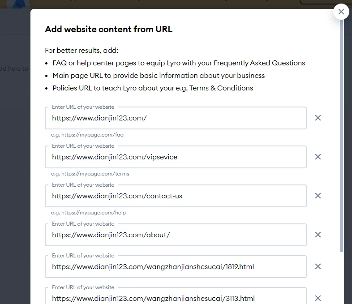Click the 'e.g. https://mypage.com/terms' hint text
This screenshot has width=352, height=304.
click(90, 174)
